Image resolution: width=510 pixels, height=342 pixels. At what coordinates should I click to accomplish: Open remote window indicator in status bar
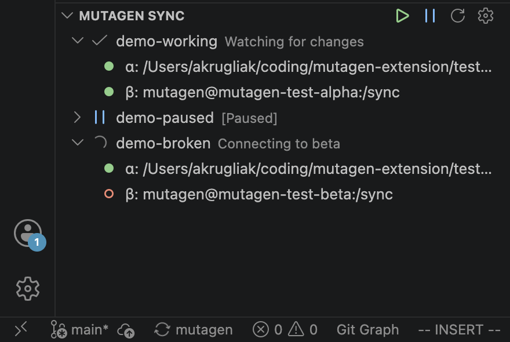(21, 330)
